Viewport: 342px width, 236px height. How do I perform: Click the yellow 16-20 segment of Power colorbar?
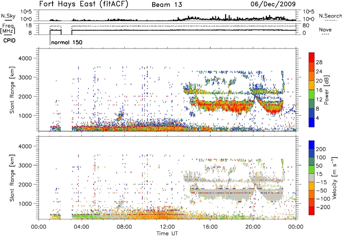click(x=312, y=84)
